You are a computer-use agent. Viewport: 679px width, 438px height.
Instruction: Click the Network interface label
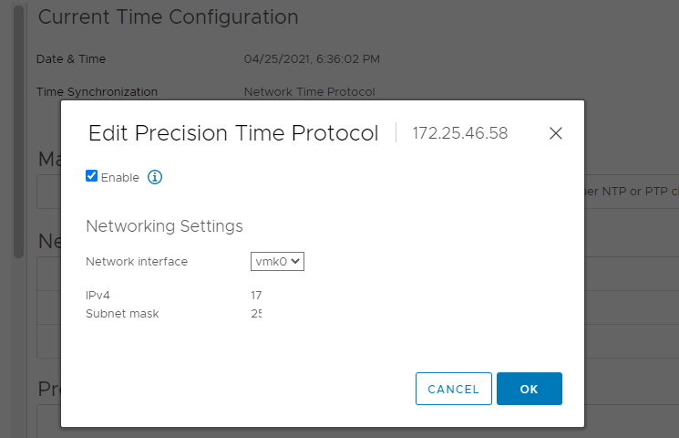point(137,262)
